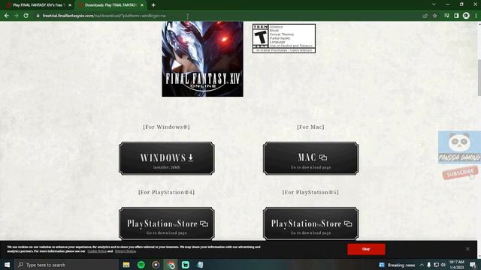This screenshot has width=481, height=270.
Task: Open the Breaking news widget
Action: (398, 265)
